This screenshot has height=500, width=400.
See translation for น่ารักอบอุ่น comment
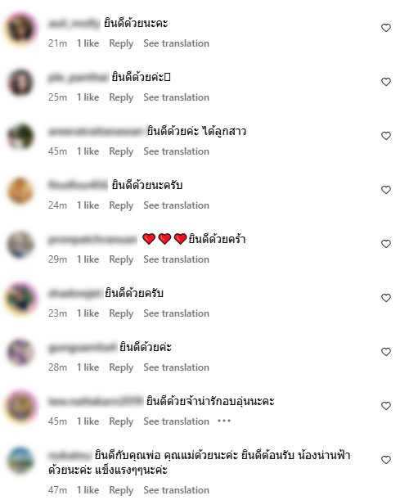click(x=176, y=421)
